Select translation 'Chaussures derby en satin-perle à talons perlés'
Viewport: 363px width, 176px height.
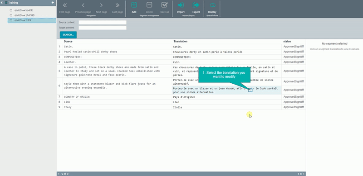(208, 52)
